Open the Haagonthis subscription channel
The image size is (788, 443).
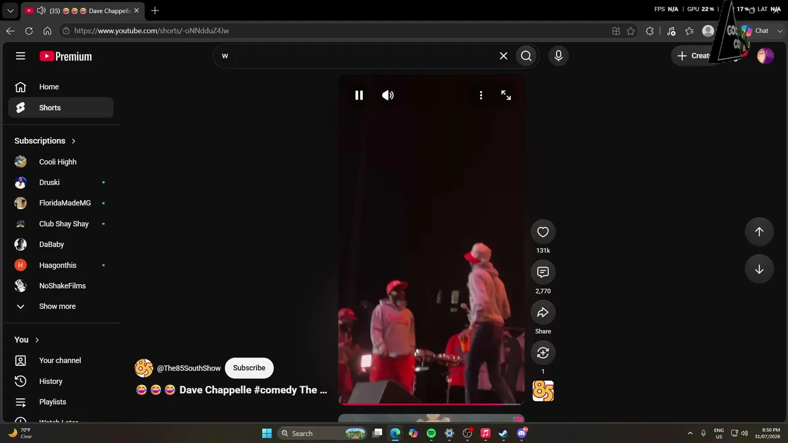click(61, 265)
